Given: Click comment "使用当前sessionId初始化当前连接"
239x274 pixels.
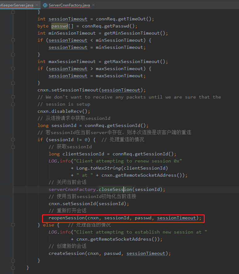Looking at the screenshot, I should click(x=92, y=196).
